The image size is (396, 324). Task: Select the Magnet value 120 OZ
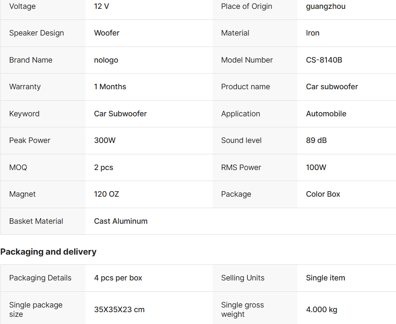coord(106,194)
